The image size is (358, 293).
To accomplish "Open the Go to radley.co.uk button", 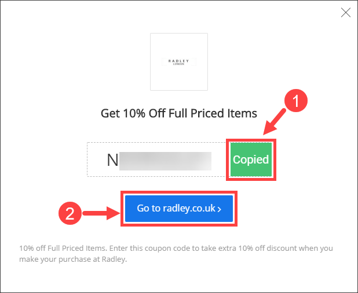I will (179, 209).
